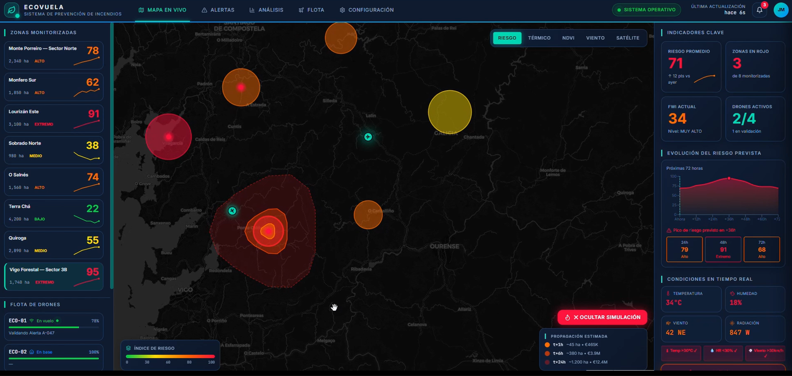Click the 't+24h ~1.200 ha' propagation row
Viewport: 792px width, 376px height.
pos(576,362)
